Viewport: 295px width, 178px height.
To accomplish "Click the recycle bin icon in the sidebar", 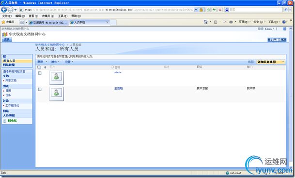I will [x=4, y=121].
